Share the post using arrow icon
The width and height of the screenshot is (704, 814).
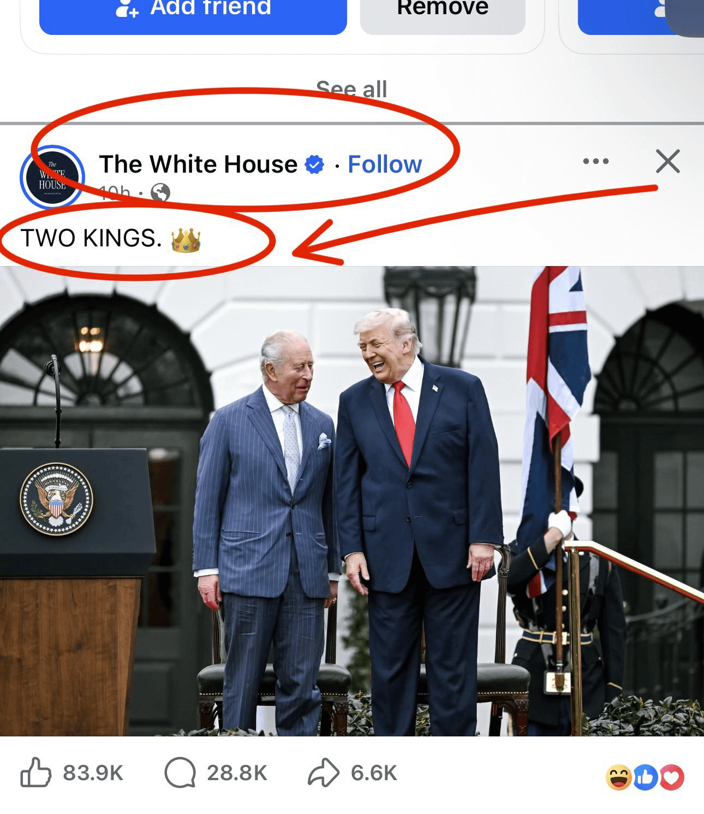(324, 772)
